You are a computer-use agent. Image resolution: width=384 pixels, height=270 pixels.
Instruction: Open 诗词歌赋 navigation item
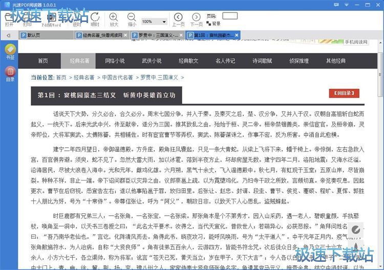pyautogui.click(x=262, y=61)
